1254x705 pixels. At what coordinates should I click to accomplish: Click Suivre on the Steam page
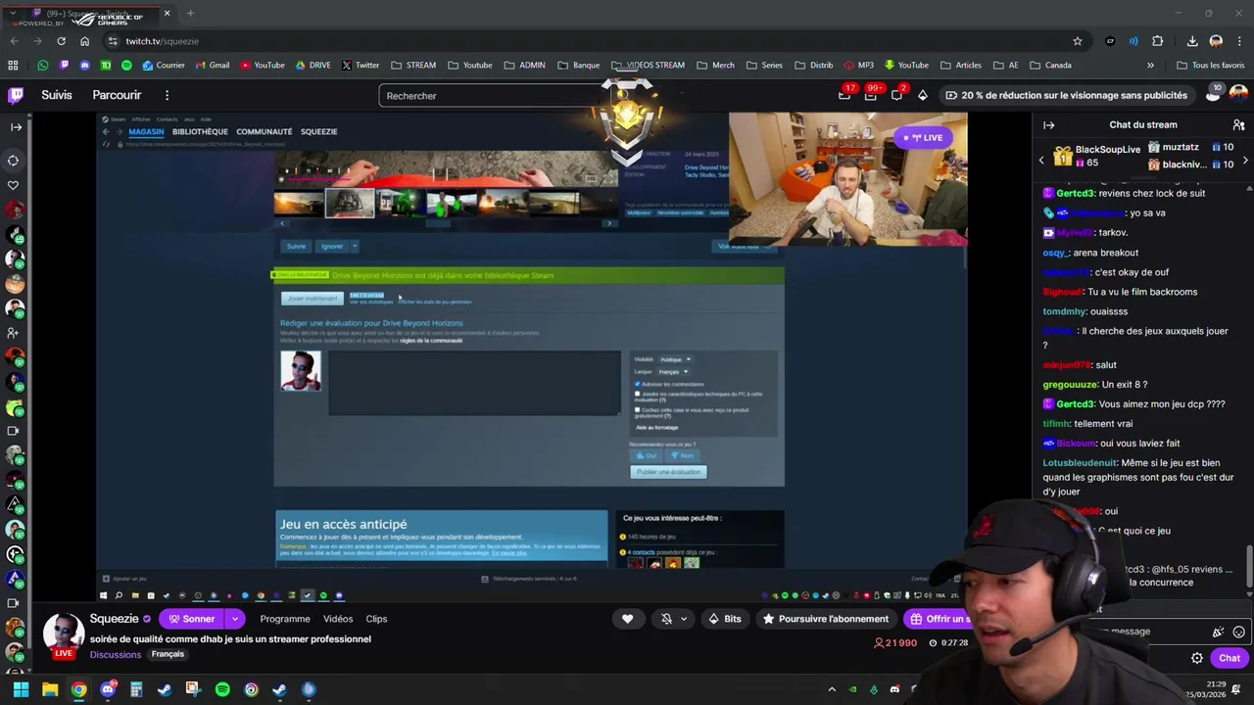point(296,247)
